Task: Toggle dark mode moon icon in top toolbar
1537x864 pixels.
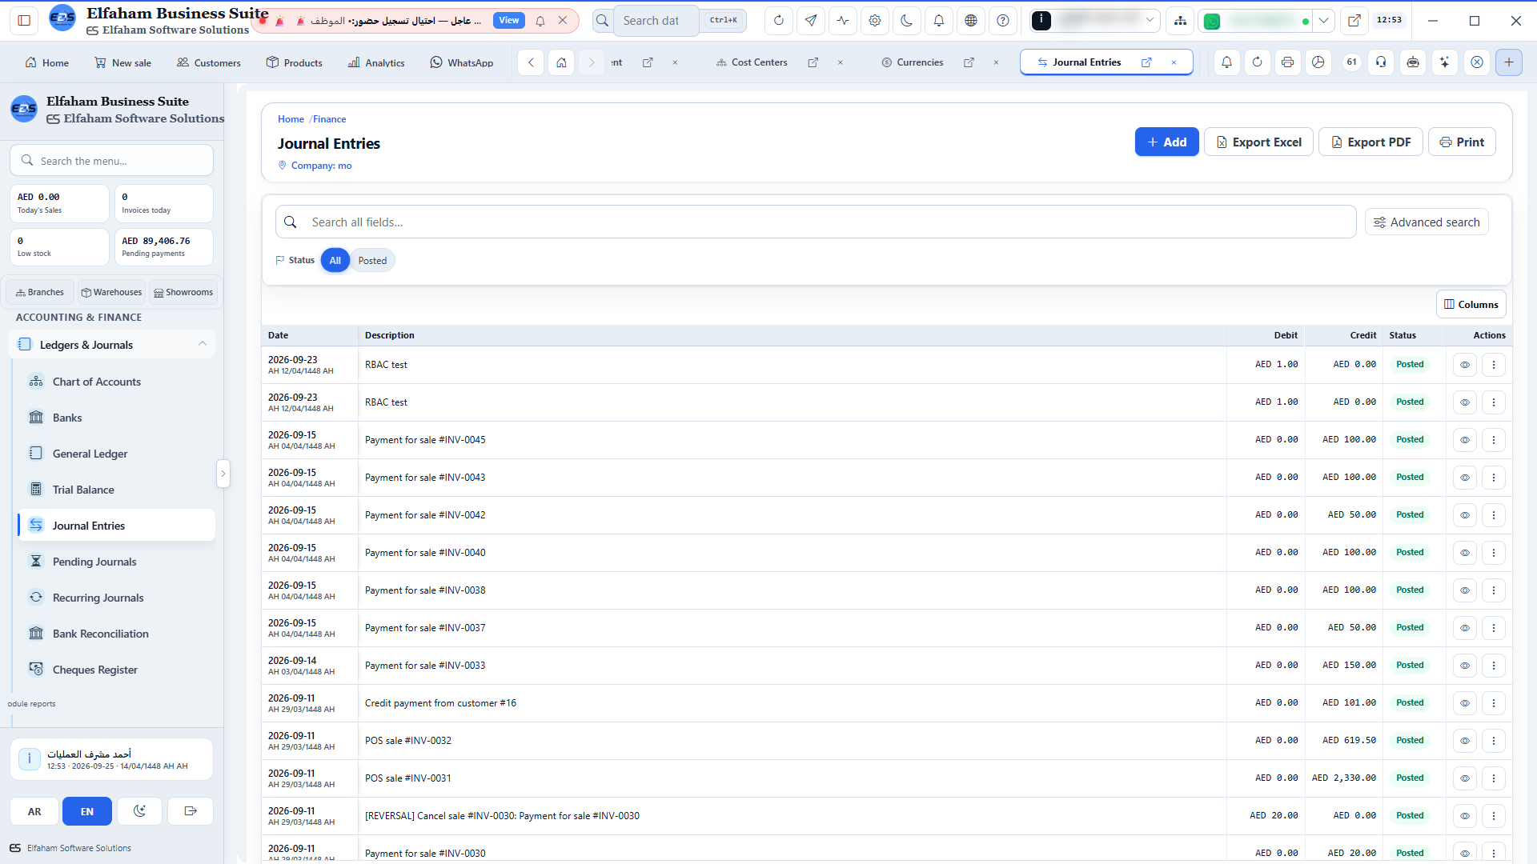Action: click(x=907, y=21)
